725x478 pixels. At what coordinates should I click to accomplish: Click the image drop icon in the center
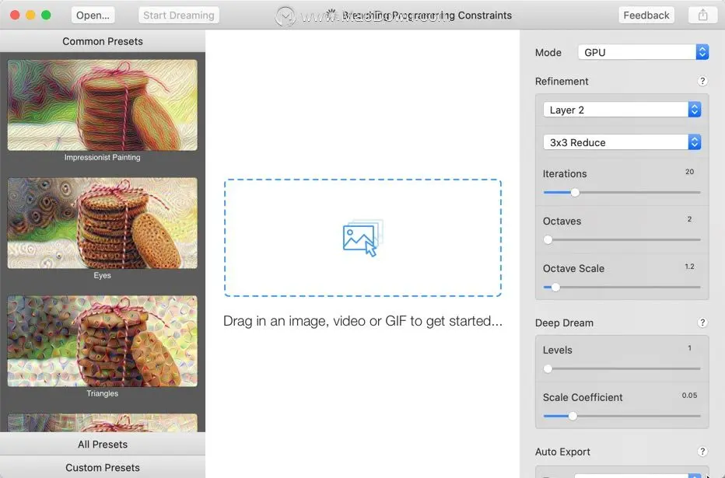(x=363, y=238)
